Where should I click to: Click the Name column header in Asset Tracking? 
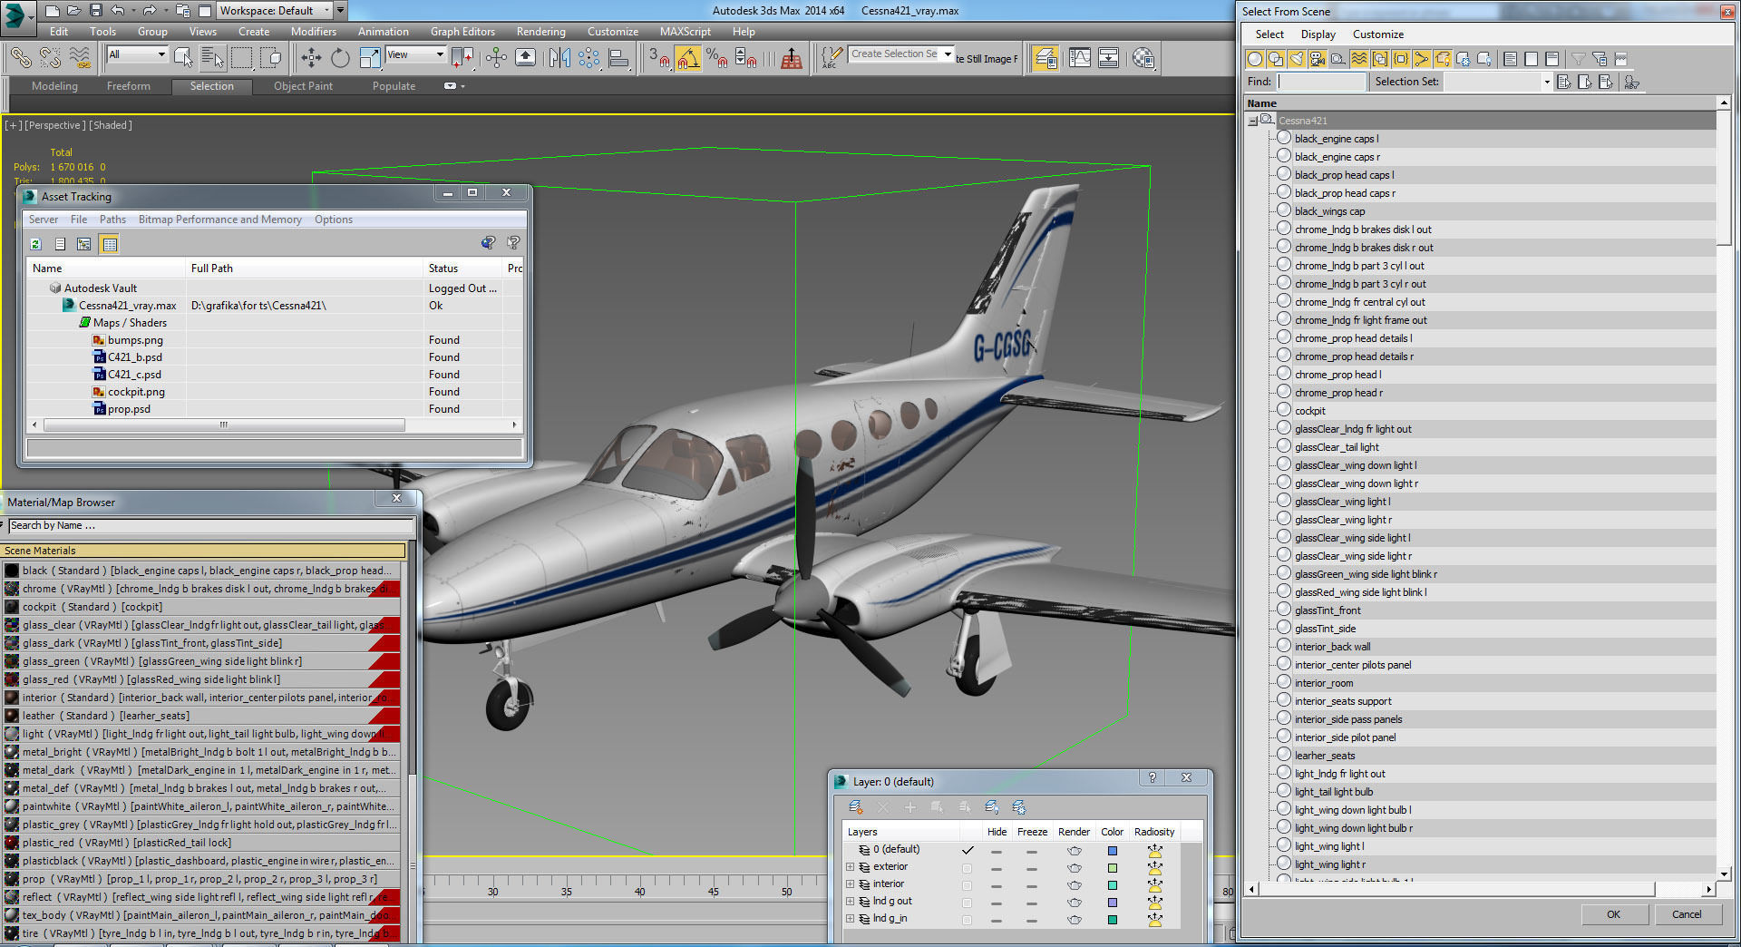pyautogui.click(x=106, y=268)
